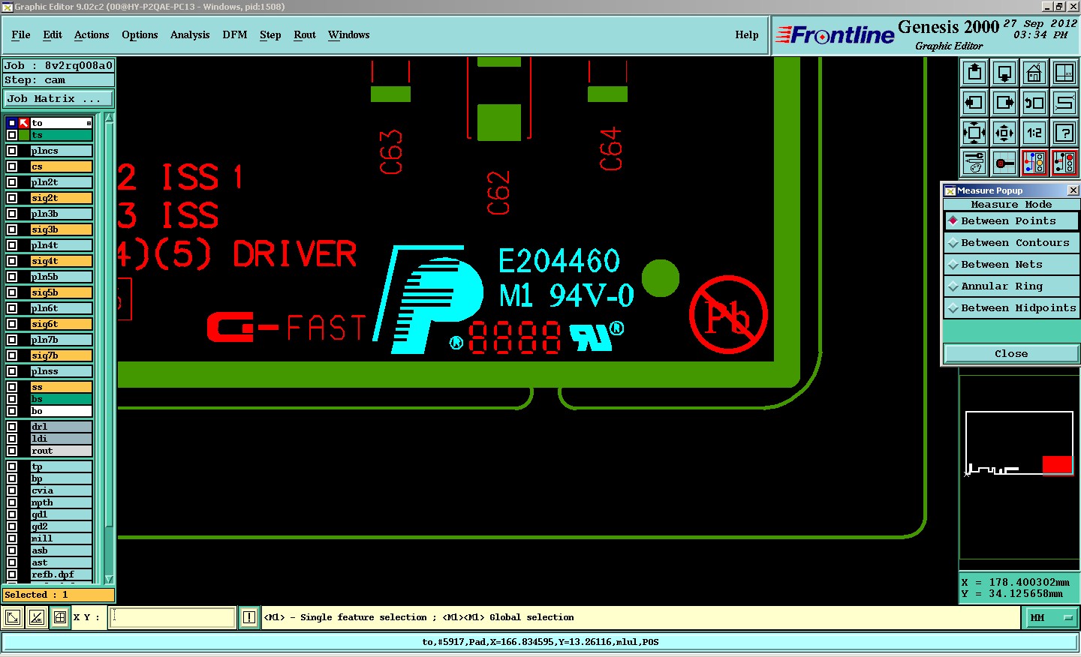The height and width of the screenshot is (657, 1081).
Task: Click the Job Matrix ... button
Action: (59, 99)
